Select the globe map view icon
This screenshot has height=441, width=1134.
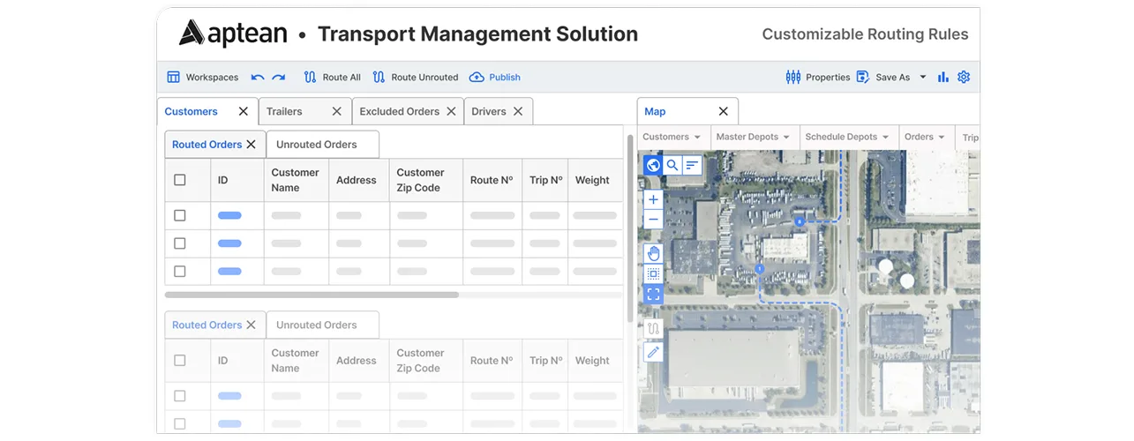[x=653, y=165]
